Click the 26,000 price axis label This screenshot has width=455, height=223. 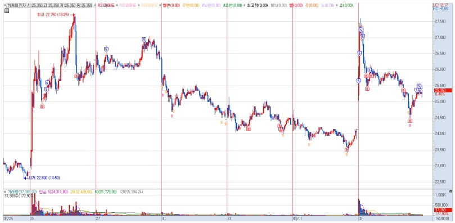click(441, 70)
